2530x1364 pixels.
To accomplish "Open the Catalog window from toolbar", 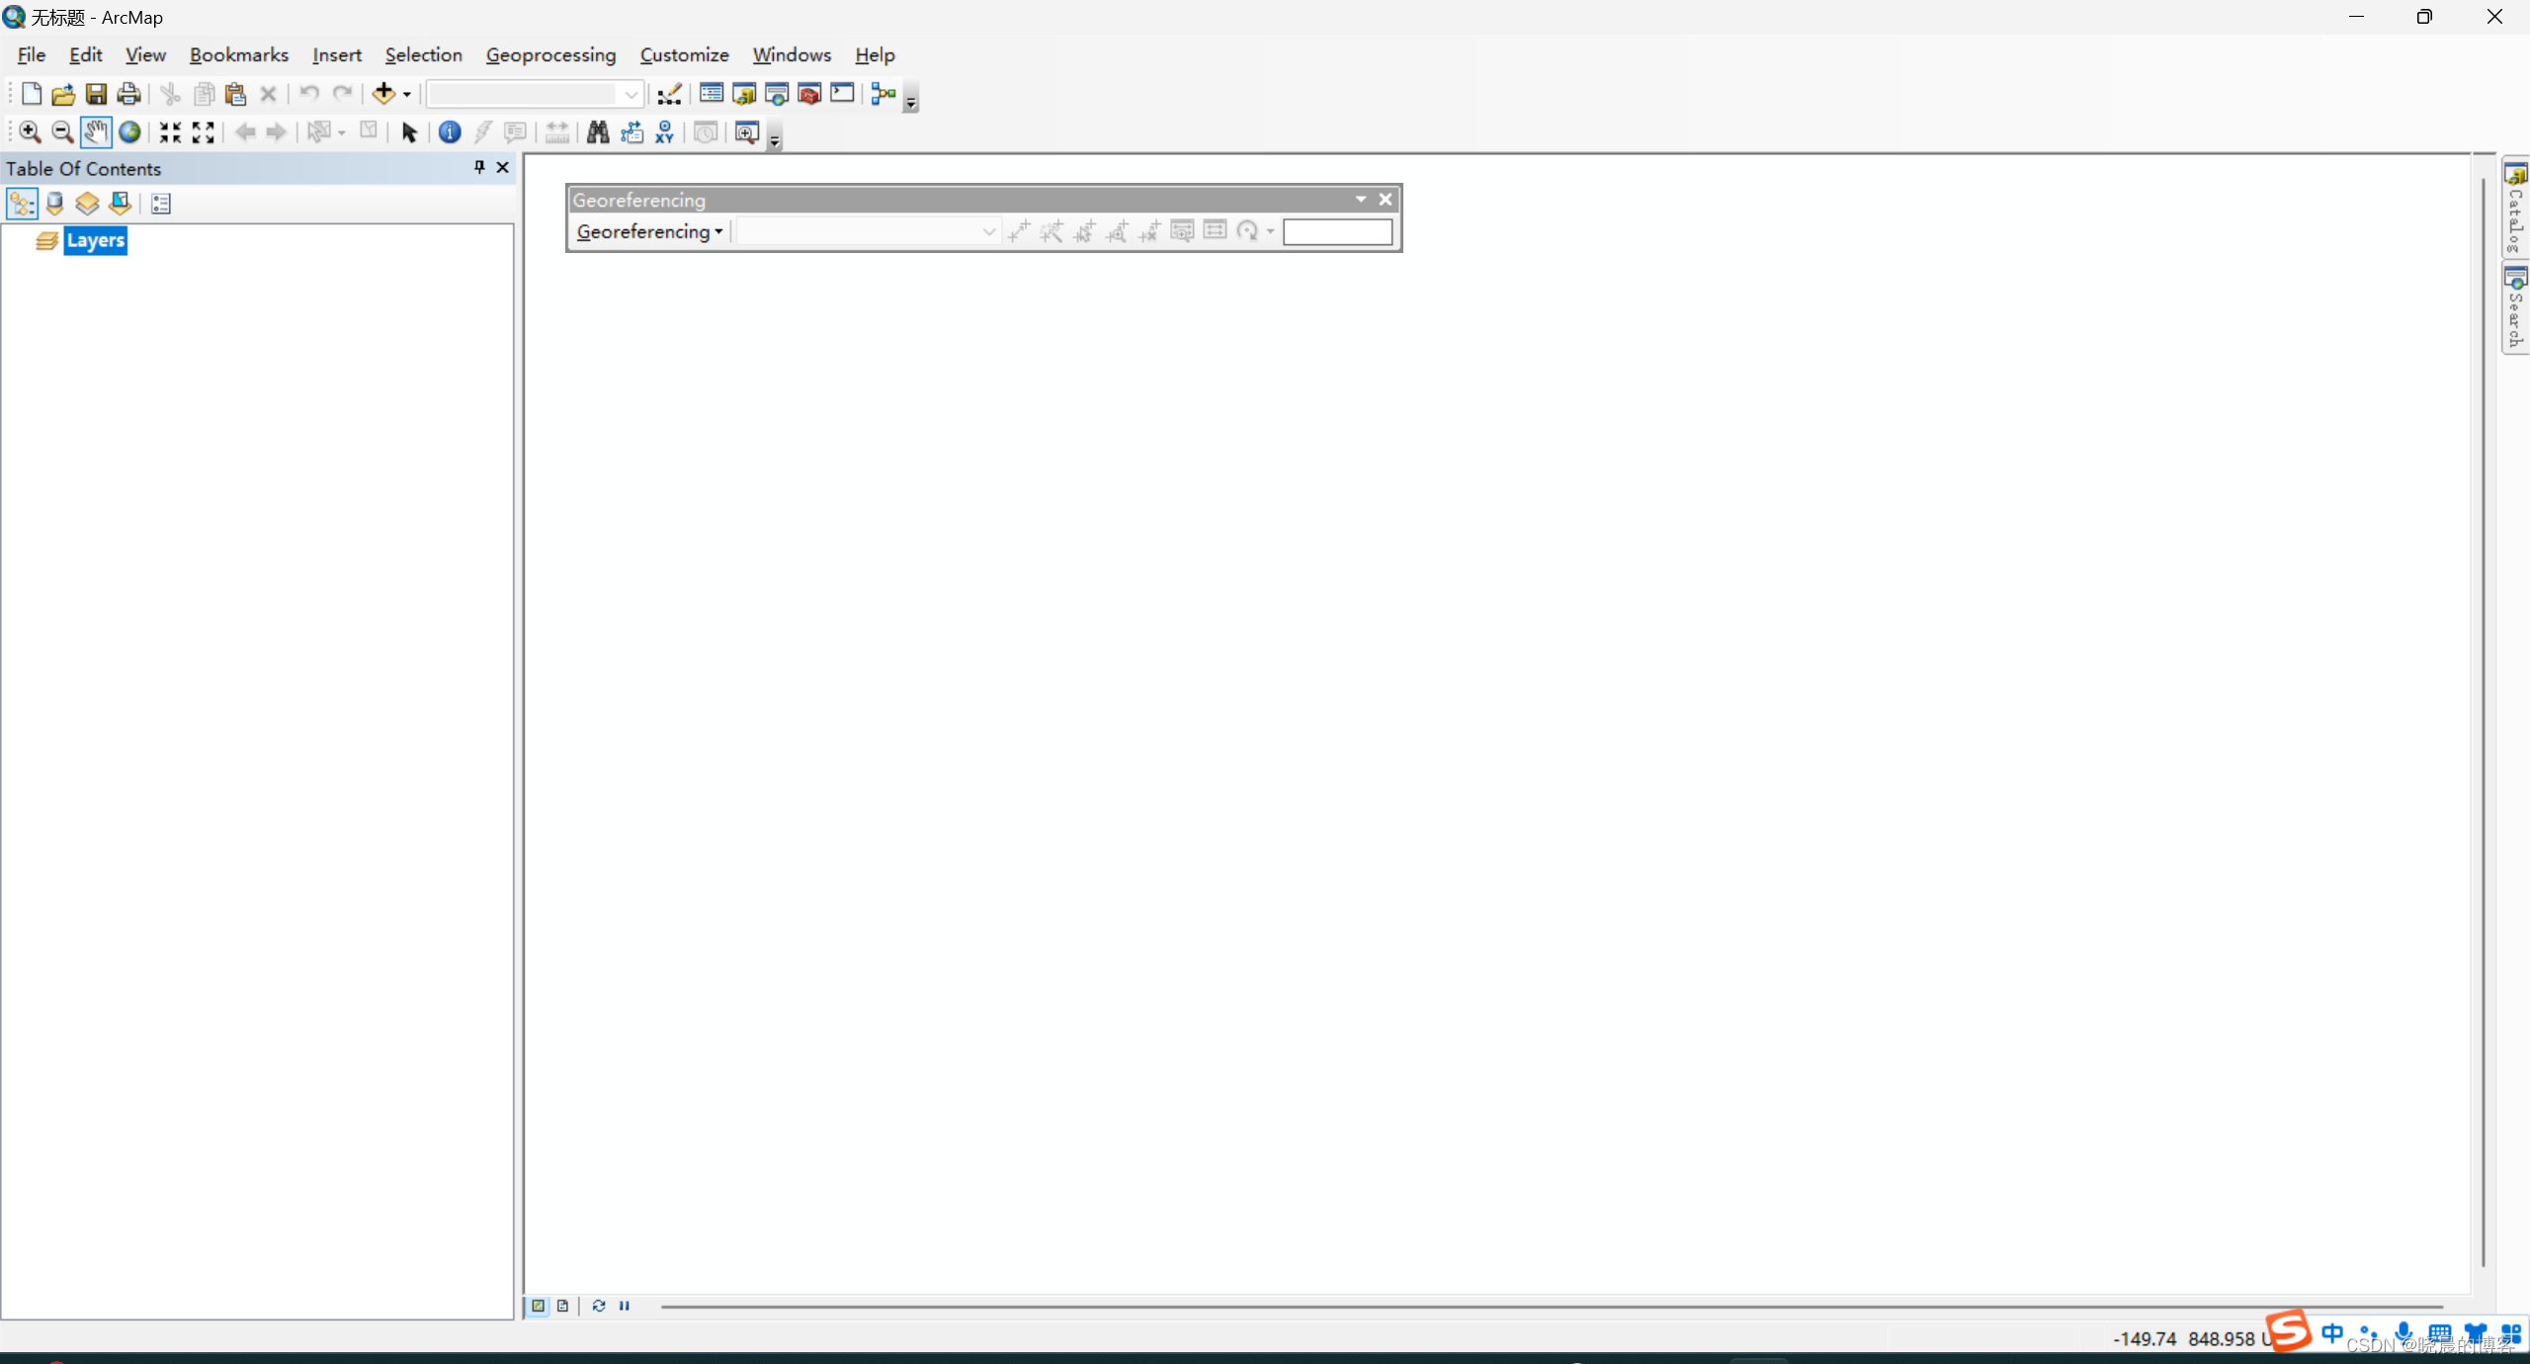I will [x=744, y=94].
